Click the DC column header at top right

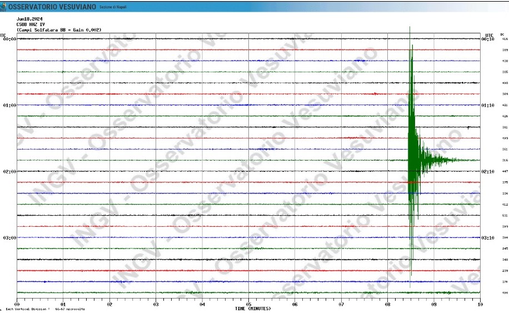tap(502, 34)
